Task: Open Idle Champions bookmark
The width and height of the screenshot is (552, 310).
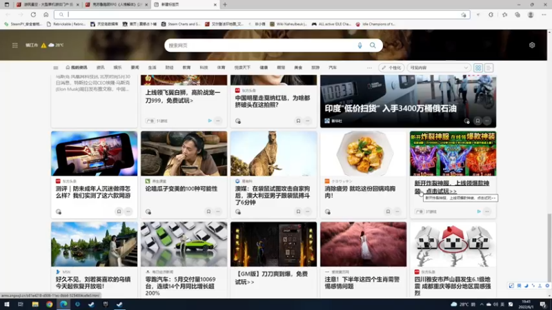Action: pyautogui.click(x=375, y=24)
